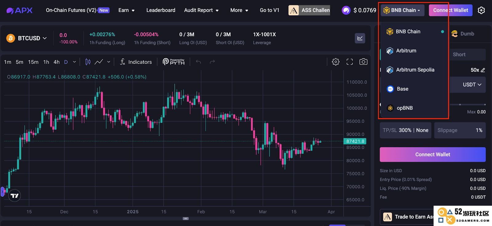This screenshot has height=226, width=492.
Task: Enter fullscreen chart mode
Action: click(x=350, y=62)
